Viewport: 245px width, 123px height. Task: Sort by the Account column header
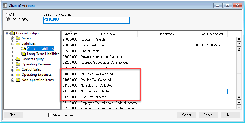pos(71,34)
